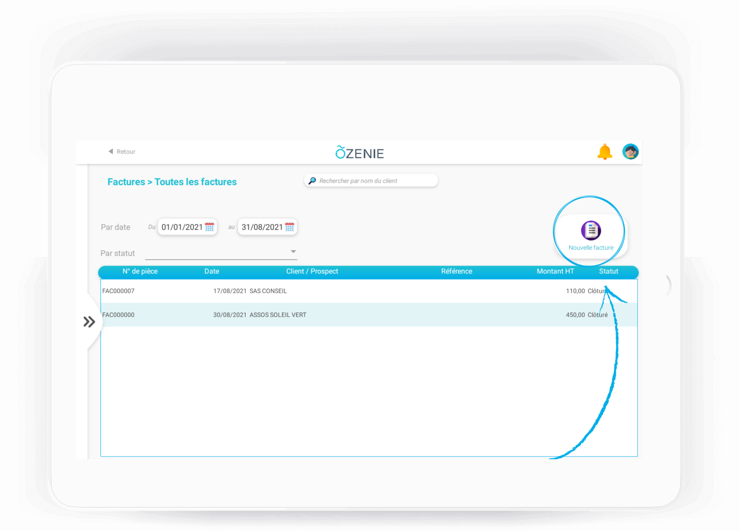
Task: Focus the Rechercher par nom du client field
Action: 371,181
